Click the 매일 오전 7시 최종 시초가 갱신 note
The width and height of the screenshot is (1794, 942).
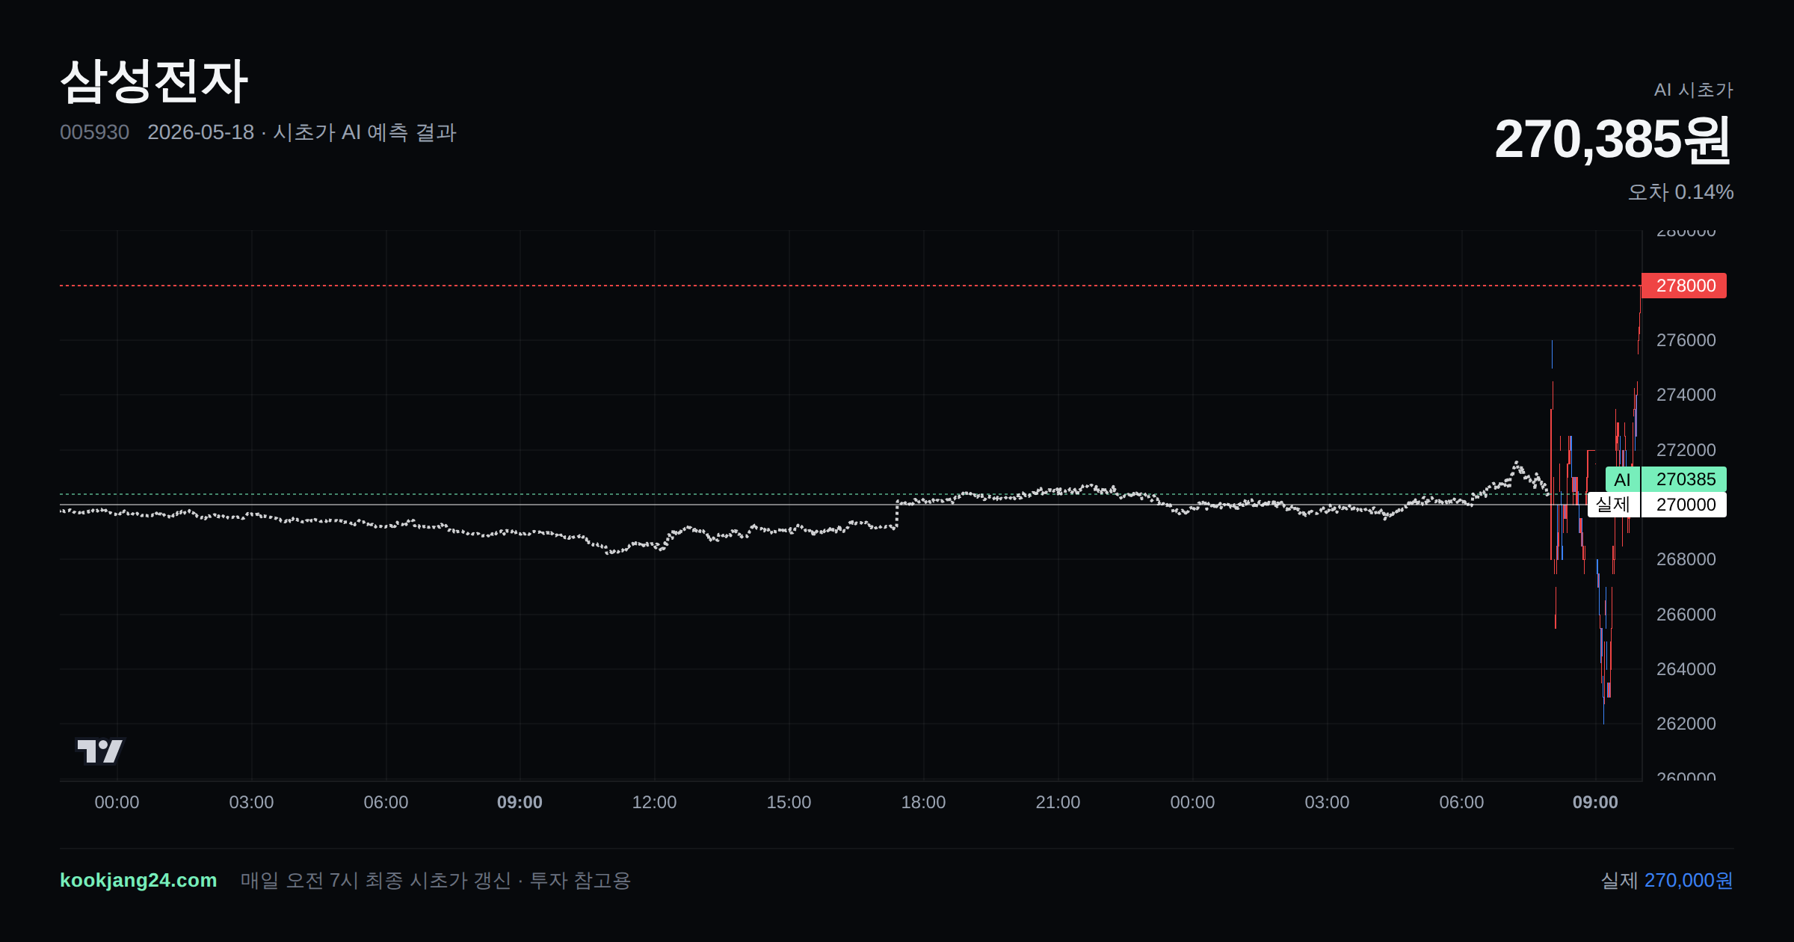point(435,880)
